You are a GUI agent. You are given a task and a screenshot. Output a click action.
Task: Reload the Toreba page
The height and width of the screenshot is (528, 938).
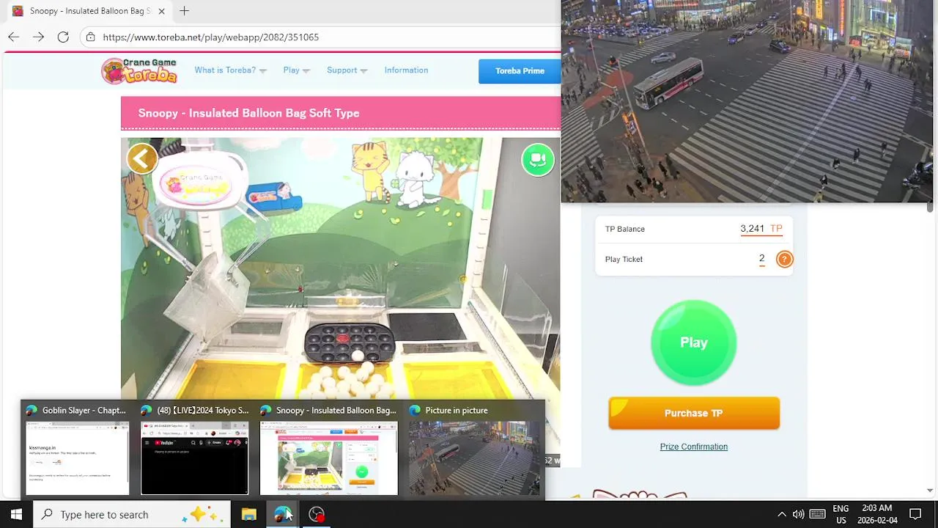click(63, 37)
